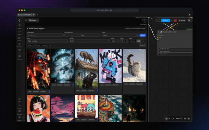Viewport: 209px width, 130px height.
Task: Open the Shortcuts icon in sidebar
Action: click(20, 112)
